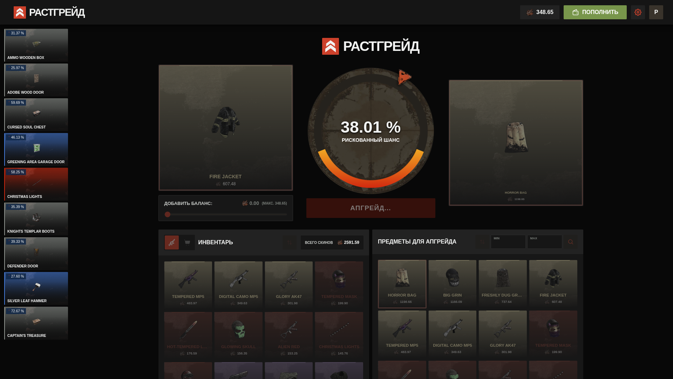The width and height of the screenshot is (673, 379).
Task: Focus the MAX price input field
Action: pos(544,242)
